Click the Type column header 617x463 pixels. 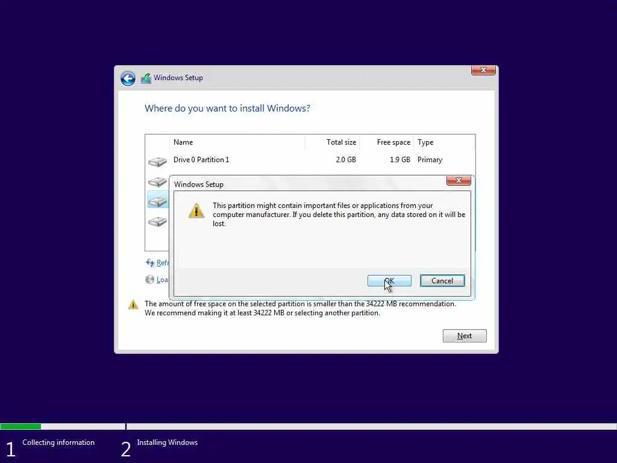pos(444,142)
